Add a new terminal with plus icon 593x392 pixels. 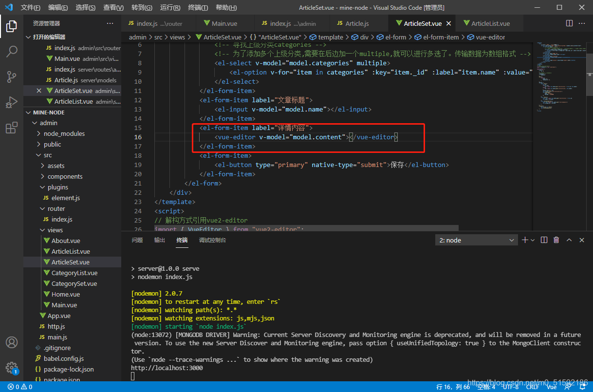525,240
